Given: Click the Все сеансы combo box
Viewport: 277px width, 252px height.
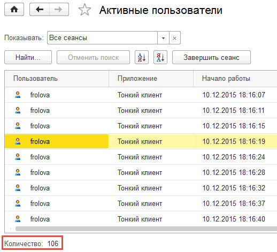Looking at the screenshot, I should (x=102, y=38).
